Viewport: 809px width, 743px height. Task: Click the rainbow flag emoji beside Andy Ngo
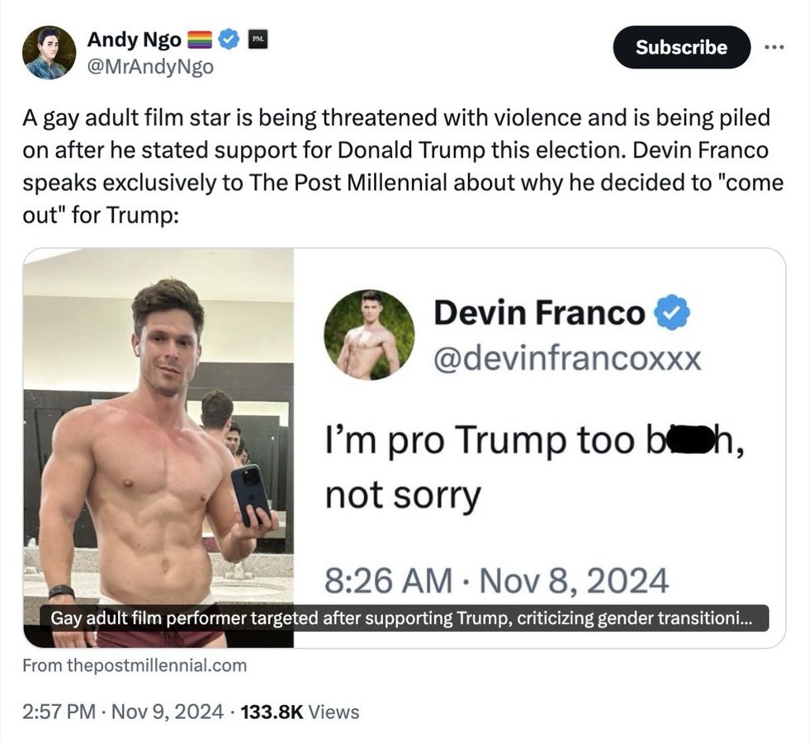[x=200, y=38]
